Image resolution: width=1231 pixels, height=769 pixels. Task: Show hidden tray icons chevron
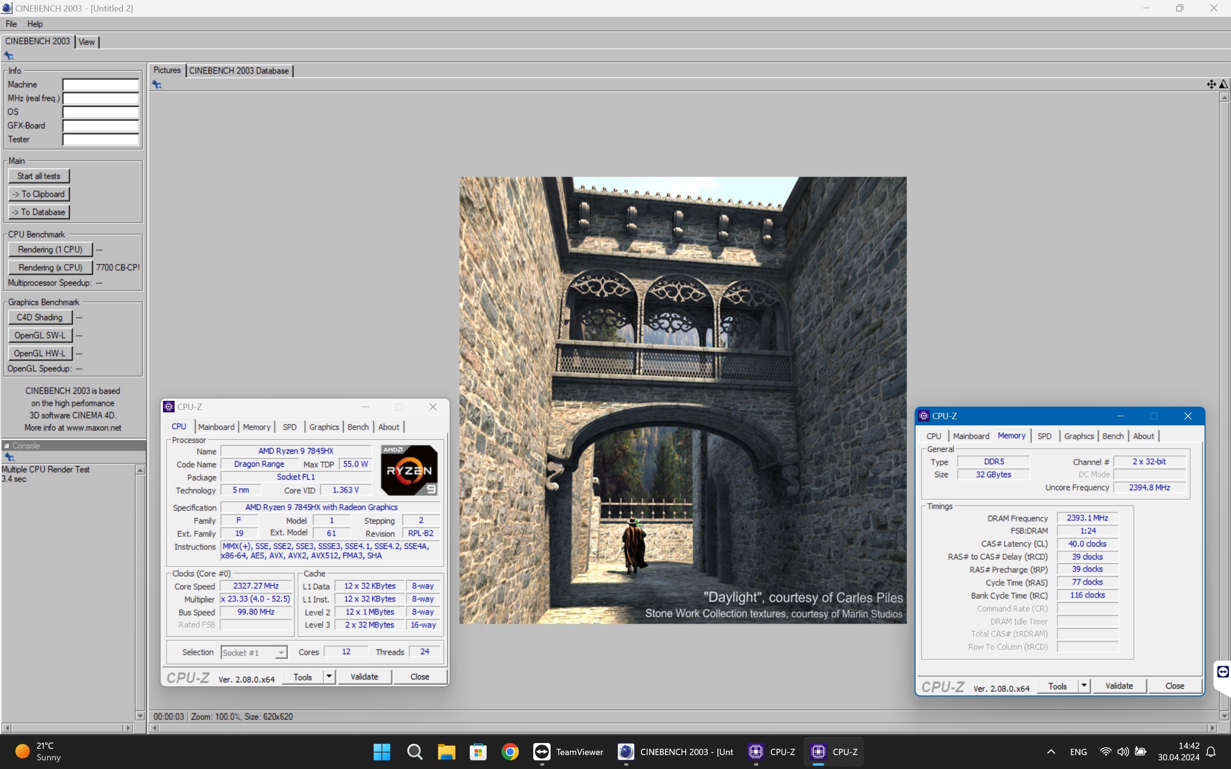click(1051, 752)
